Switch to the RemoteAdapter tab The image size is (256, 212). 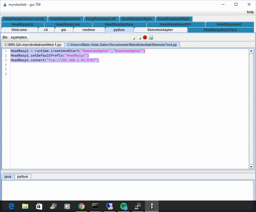[x=160, y=30]
